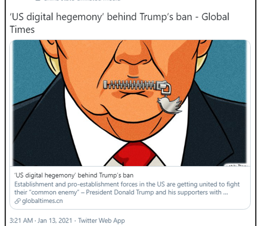Click the cut-off state-affiliated media label
The image size is (259, 226).
[x=78, y=1]
